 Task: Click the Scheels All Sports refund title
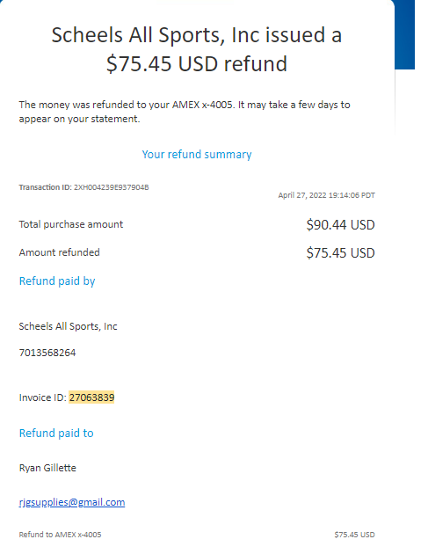pos(197,49)
